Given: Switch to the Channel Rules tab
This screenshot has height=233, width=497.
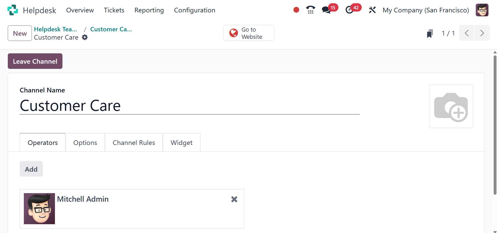Looking at the screenshot, I should [134, 143].
